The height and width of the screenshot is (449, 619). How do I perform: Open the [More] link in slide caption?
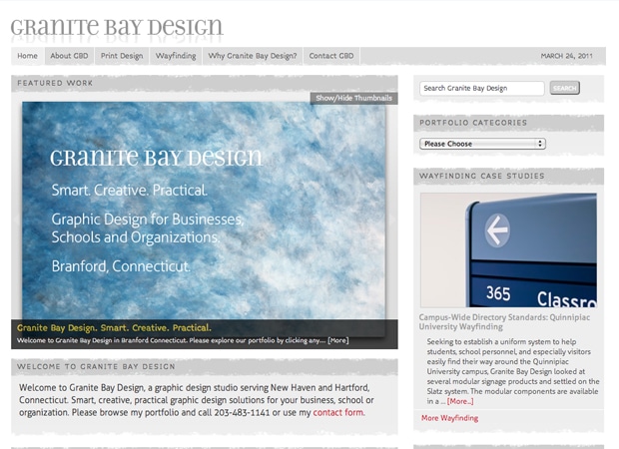[x=337, y=340]
